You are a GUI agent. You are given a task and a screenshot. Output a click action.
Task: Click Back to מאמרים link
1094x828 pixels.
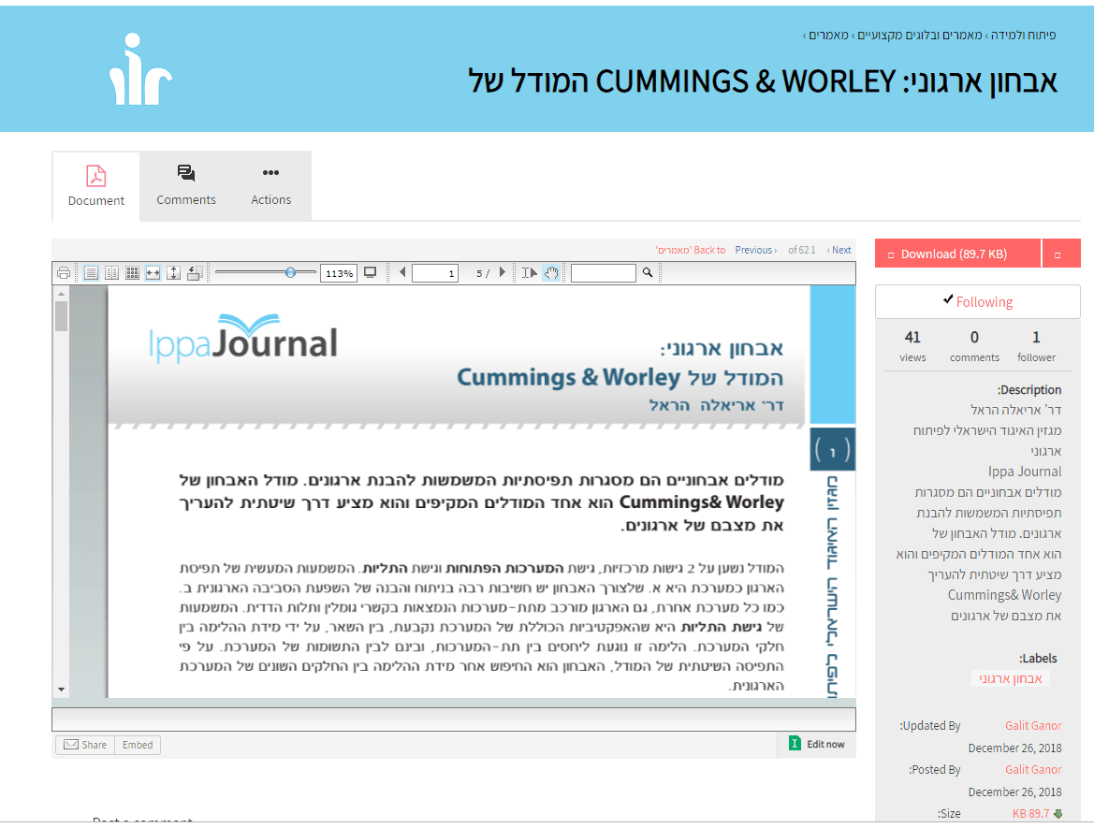(x=690, y=250)
